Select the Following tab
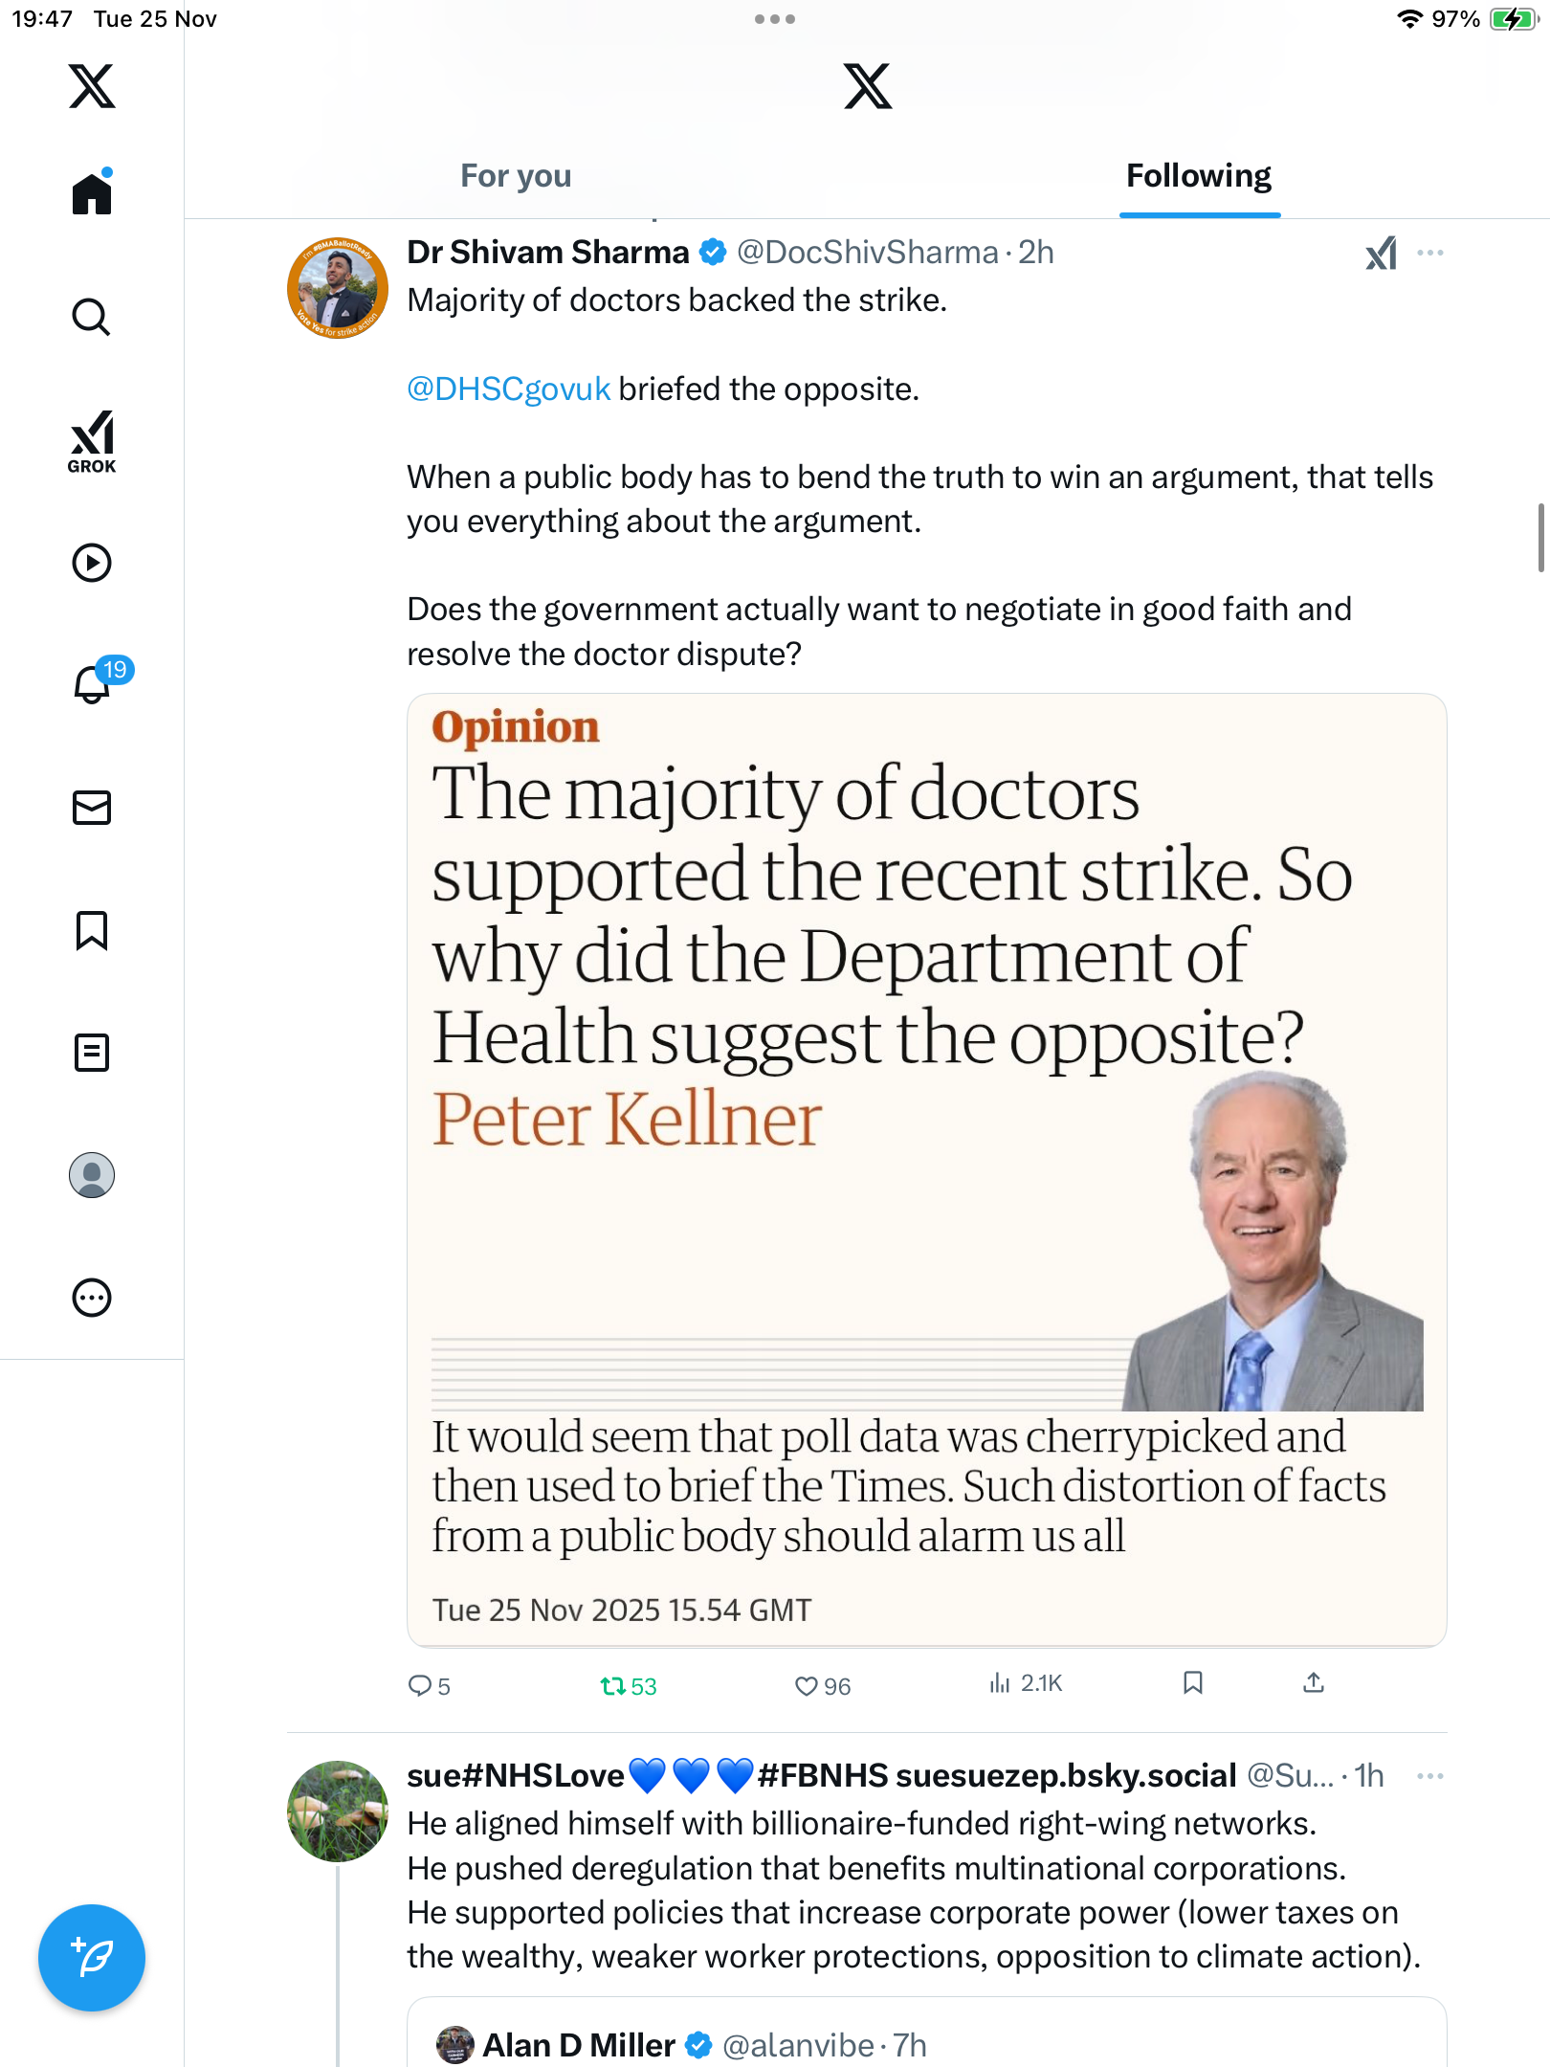This screenshot has width=1550, height=2067. [x=1199, y=176]
